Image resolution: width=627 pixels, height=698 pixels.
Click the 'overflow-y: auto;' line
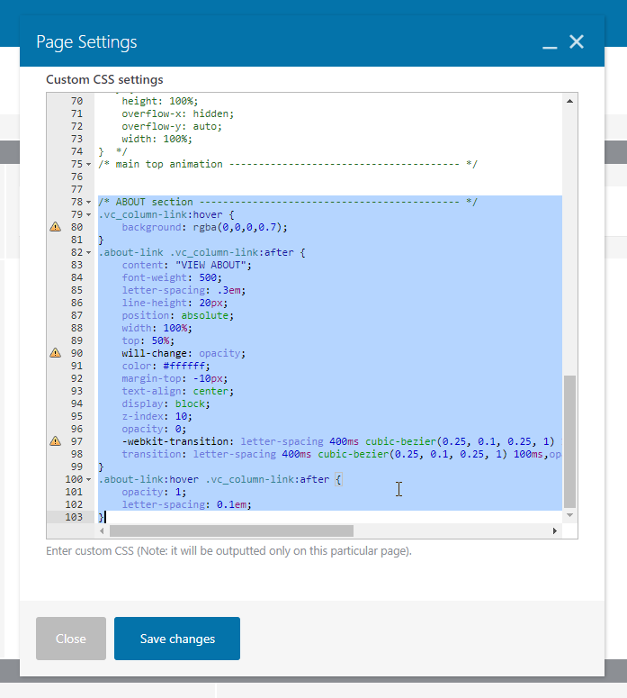click(x=172, y=126)
